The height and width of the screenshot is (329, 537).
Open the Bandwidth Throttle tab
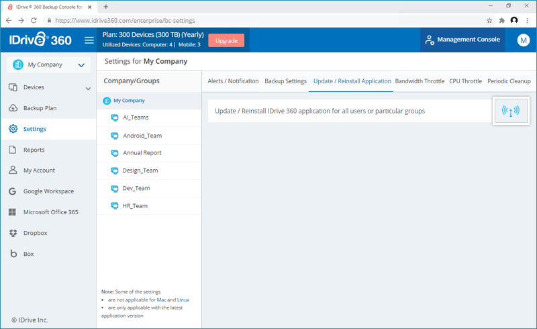(x=420, y=81)
